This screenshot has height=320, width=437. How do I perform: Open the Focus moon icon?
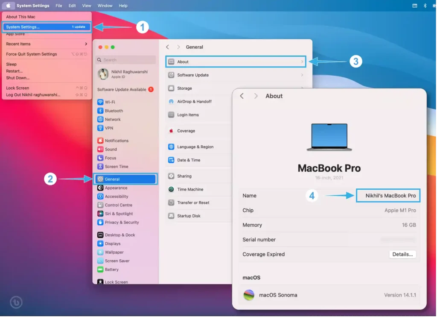click(100, 158)
